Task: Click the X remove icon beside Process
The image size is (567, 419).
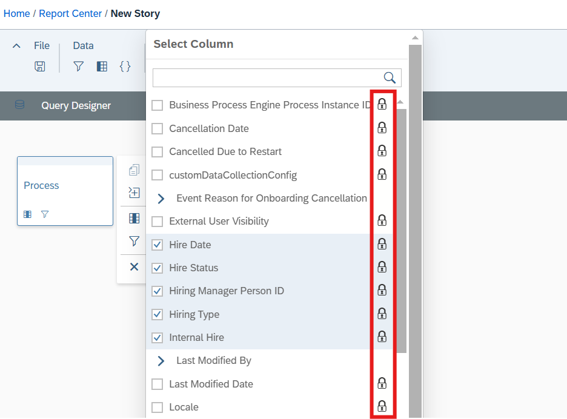Action: tap(134, 267)
